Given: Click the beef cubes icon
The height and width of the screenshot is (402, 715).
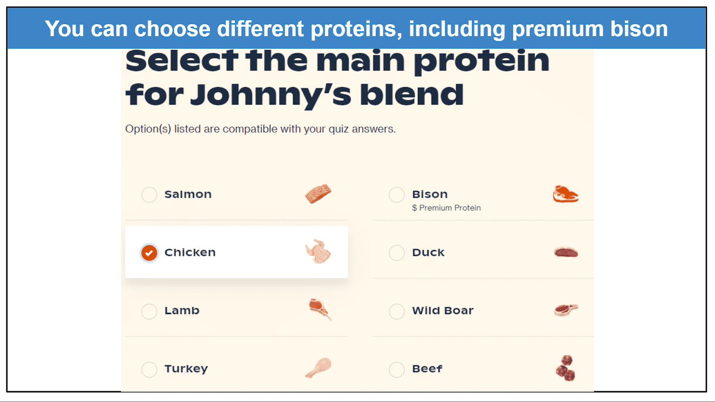Looking at the screenshot, I should tap(566, 368).
